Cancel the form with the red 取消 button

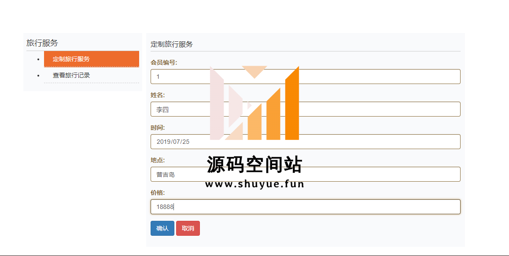(x=188, y=228)
